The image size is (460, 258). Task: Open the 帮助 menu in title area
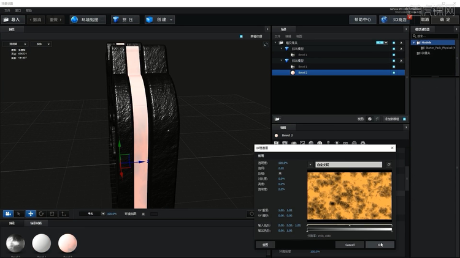point(29,10)
